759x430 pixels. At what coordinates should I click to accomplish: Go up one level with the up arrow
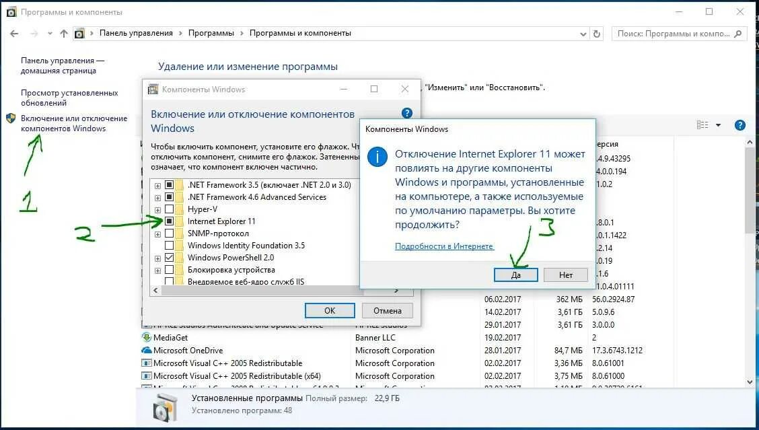[x=64, y=34]
